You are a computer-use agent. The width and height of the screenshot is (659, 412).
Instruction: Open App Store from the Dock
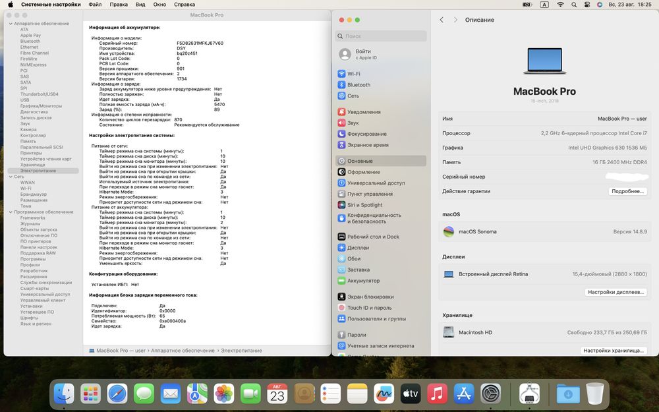[x=464, y=394]
